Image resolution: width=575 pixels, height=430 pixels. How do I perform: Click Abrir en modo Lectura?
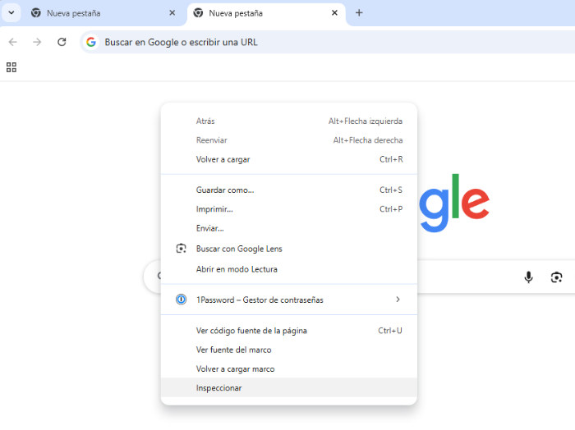click(237, 269)
